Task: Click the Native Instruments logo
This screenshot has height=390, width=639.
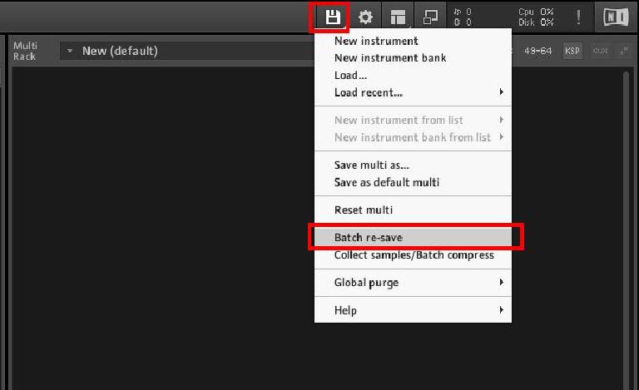Action: click(616, 17)
